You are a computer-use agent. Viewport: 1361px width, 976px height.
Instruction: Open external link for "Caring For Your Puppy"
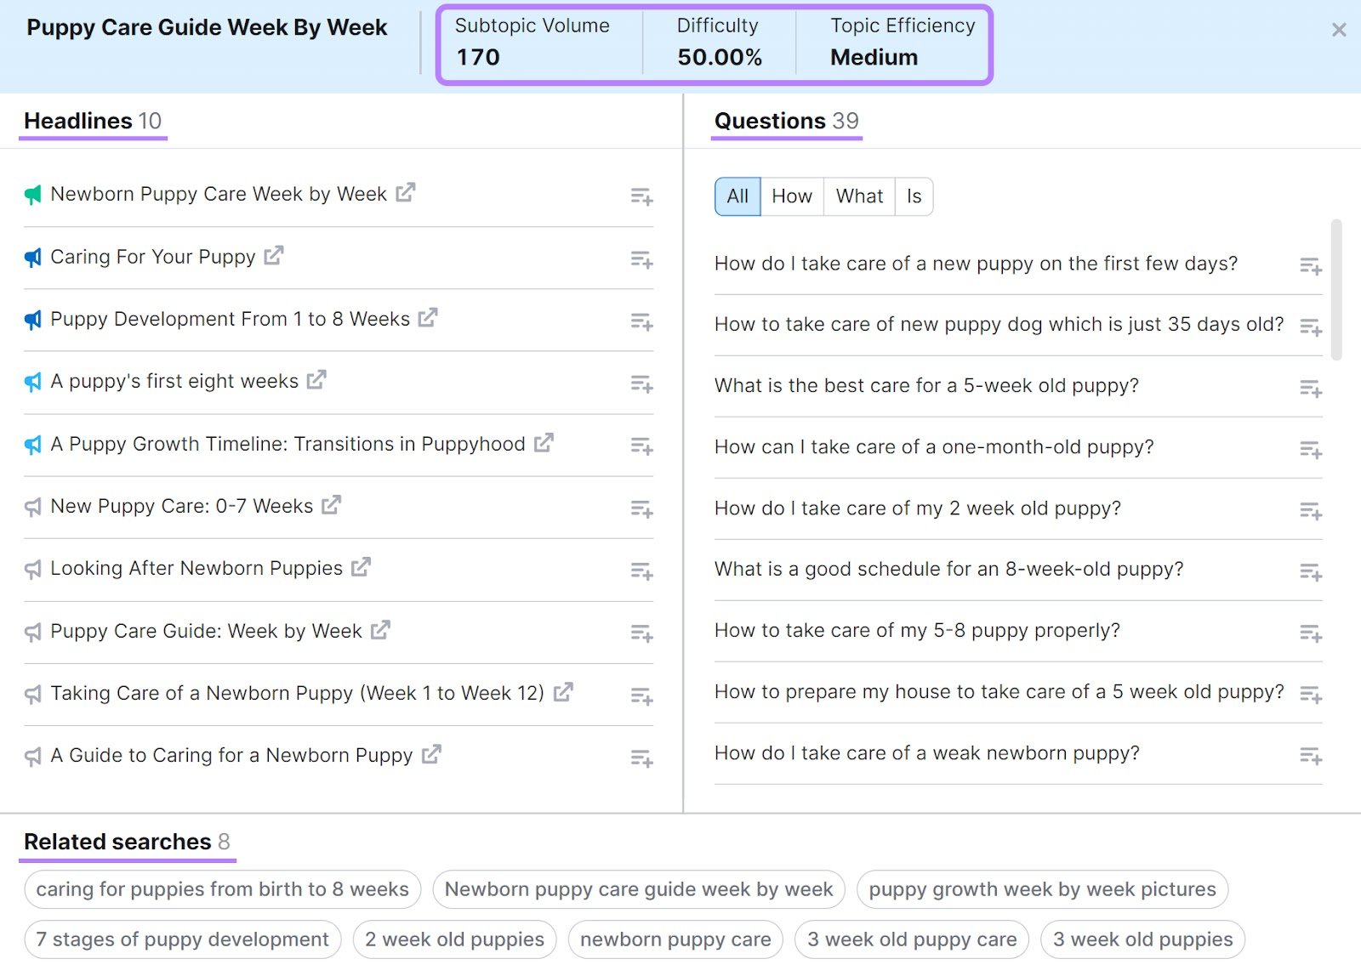273,256
